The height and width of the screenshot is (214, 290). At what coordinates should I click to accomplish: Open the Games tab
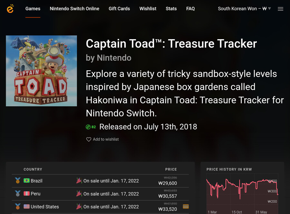pos(33,9)
